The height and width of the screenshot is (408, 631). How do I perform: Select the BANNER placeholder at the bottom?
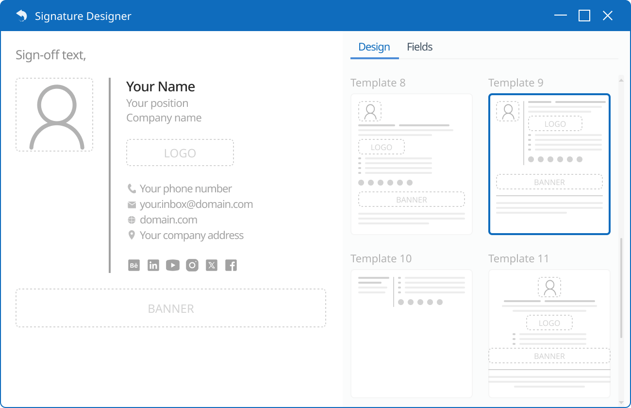170,308
